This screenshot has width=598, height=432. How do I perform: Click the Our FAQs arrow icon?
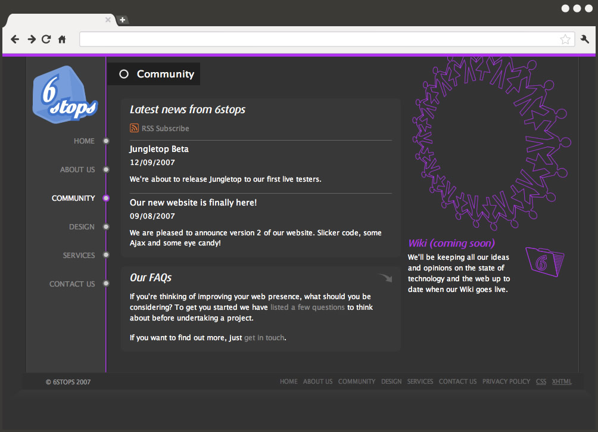[x=385, y=278]
